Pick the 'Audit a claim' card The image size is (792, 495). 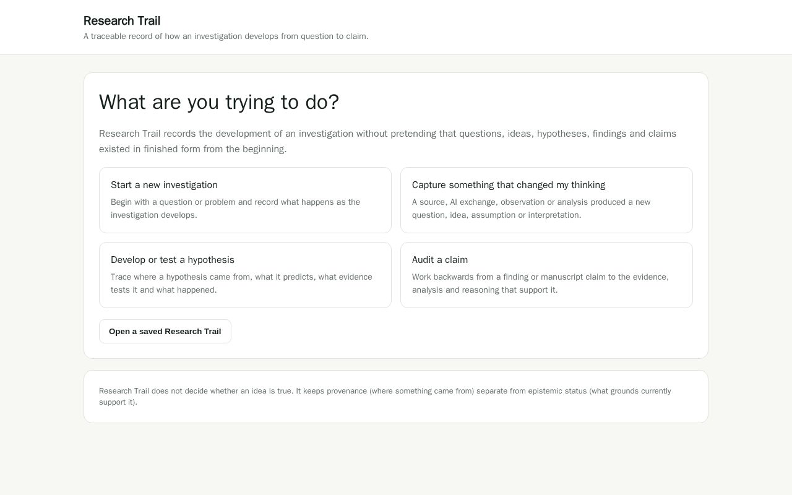point(546,275)
